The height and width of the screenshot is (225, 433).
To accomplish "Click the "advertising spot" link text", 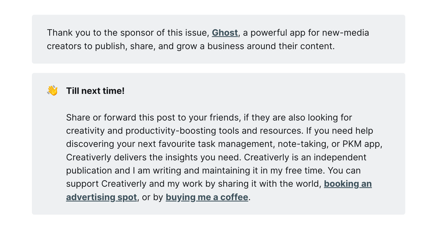I will [x=101, y=197].
